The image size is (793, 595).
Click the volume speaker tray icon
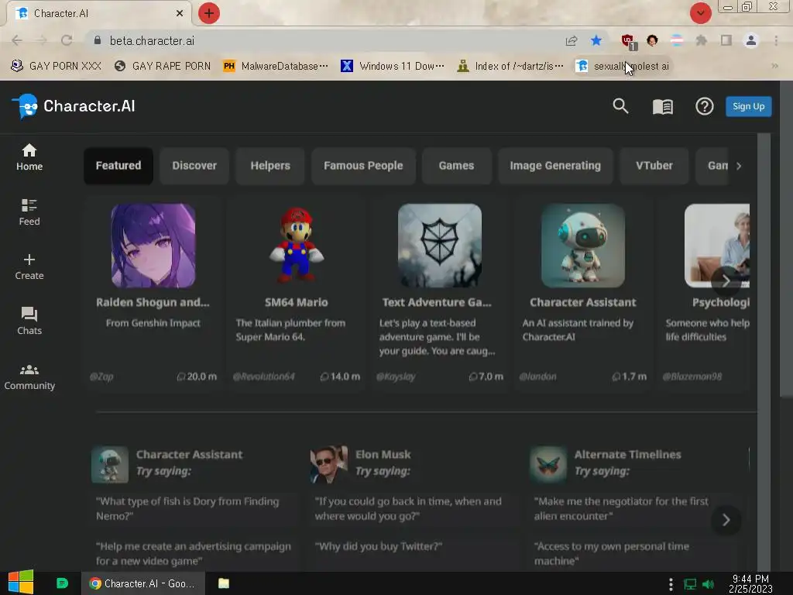[x=708, y=584]
